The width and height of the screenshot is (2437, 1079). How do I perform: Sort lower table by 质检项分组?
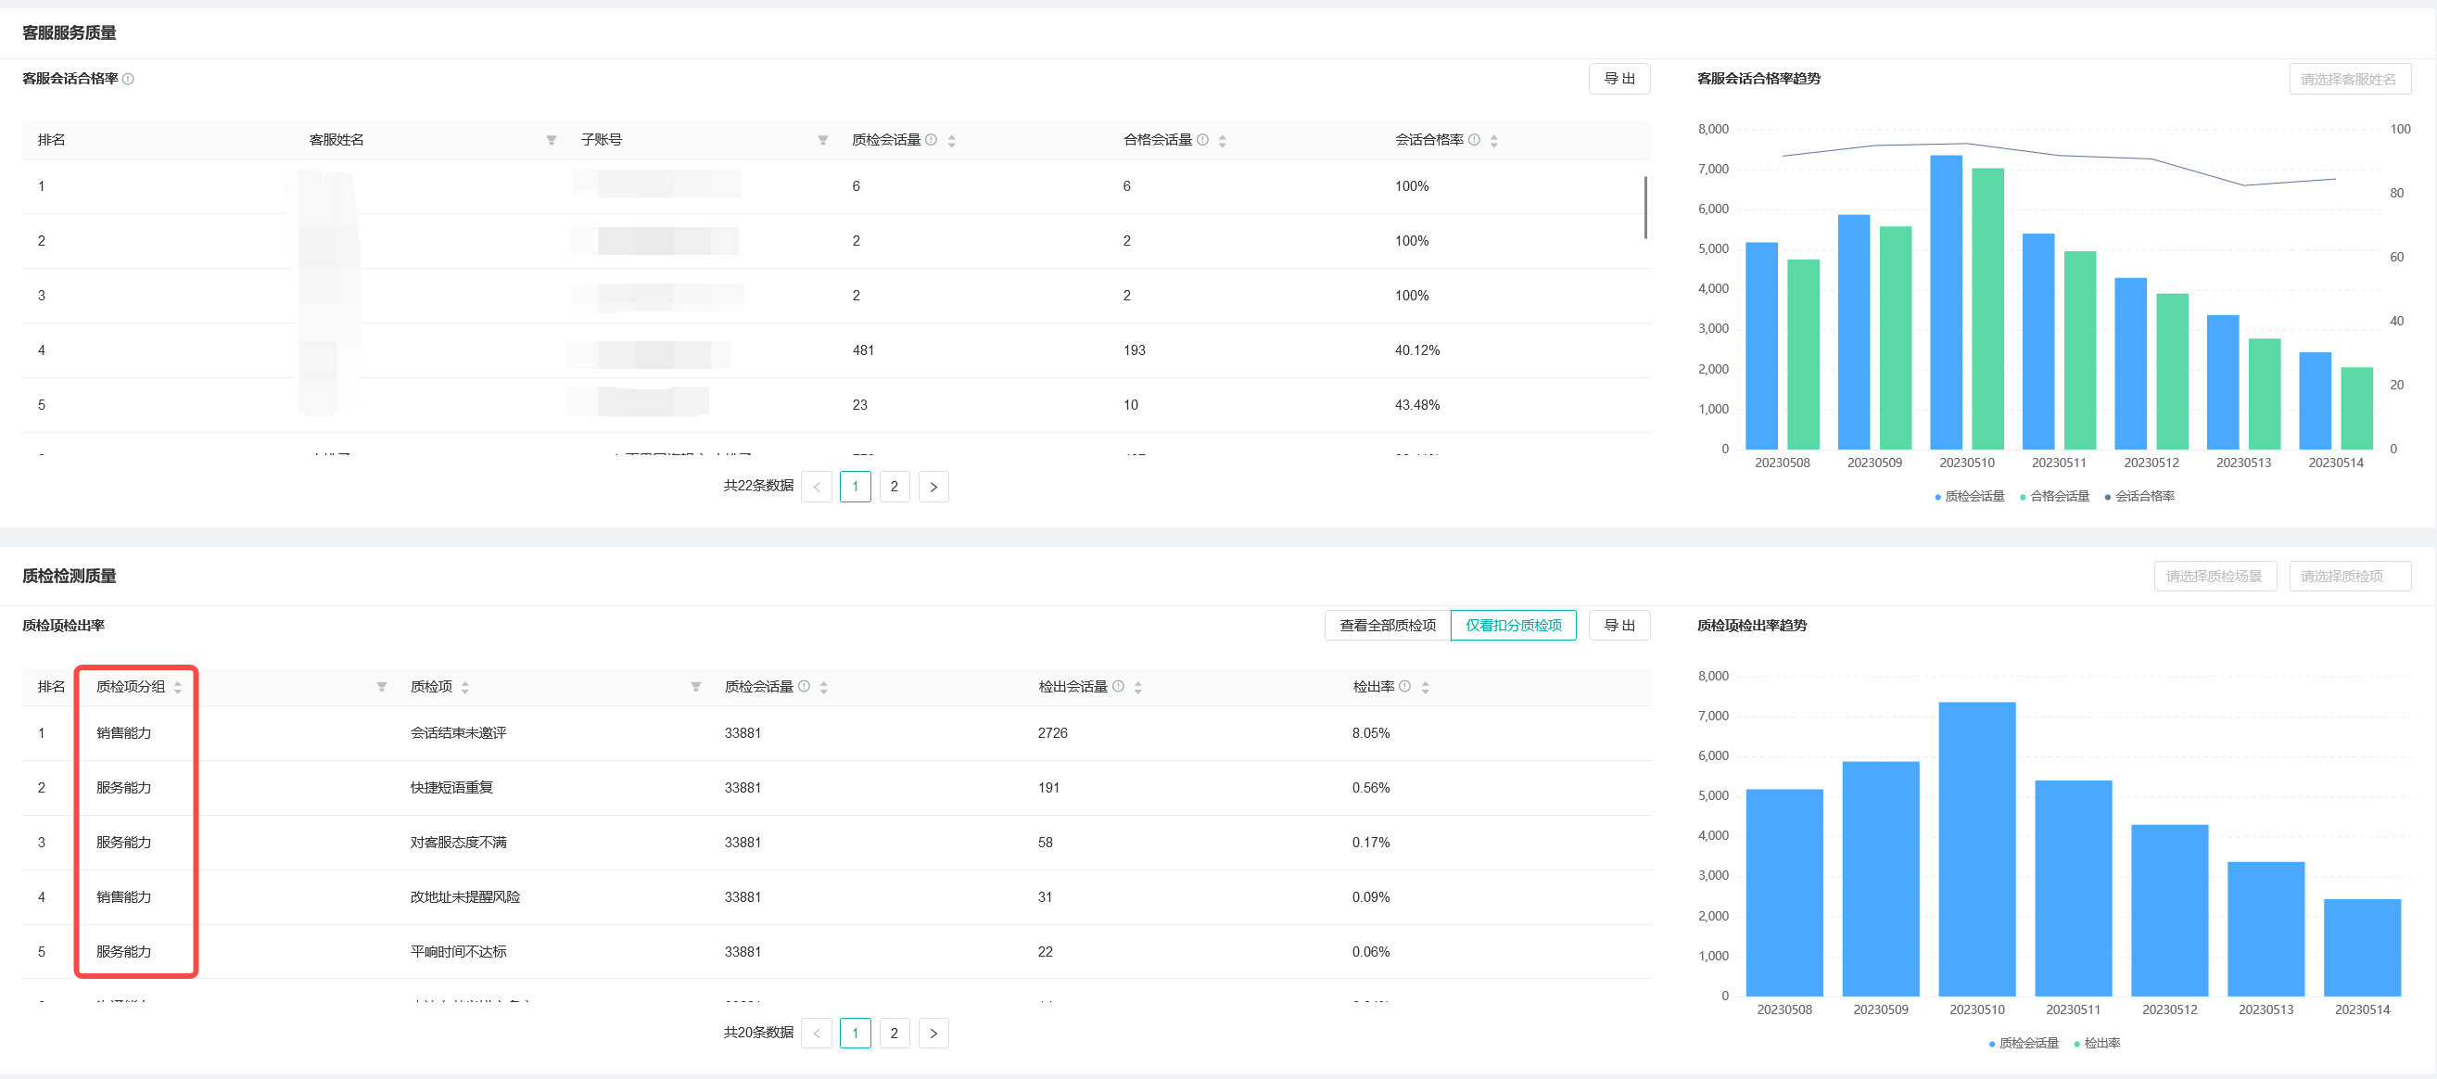click(x=178, y=688)
